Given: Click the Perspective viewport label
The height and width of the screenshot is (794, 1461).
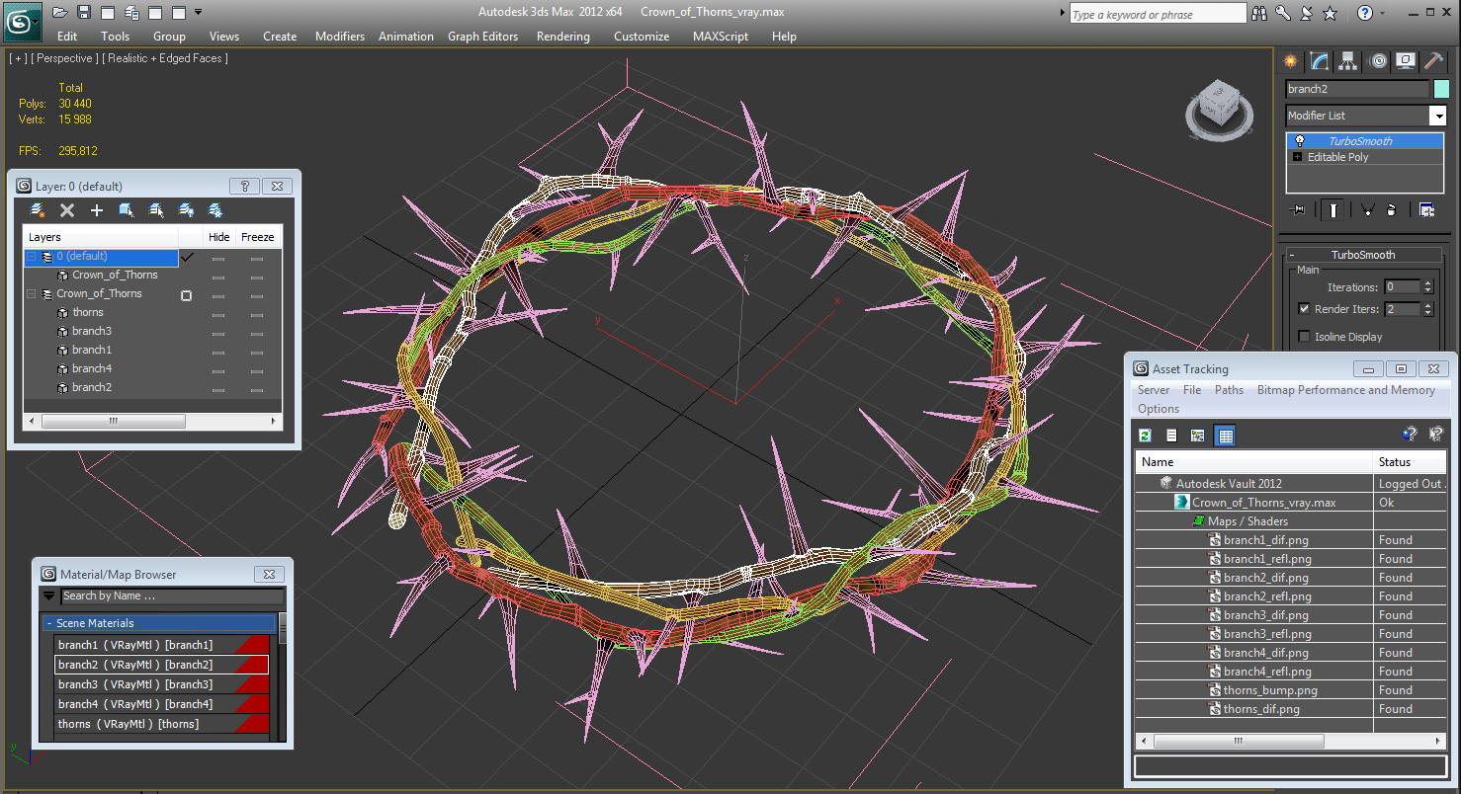Looking at the screenshot, I should (63, 58).
